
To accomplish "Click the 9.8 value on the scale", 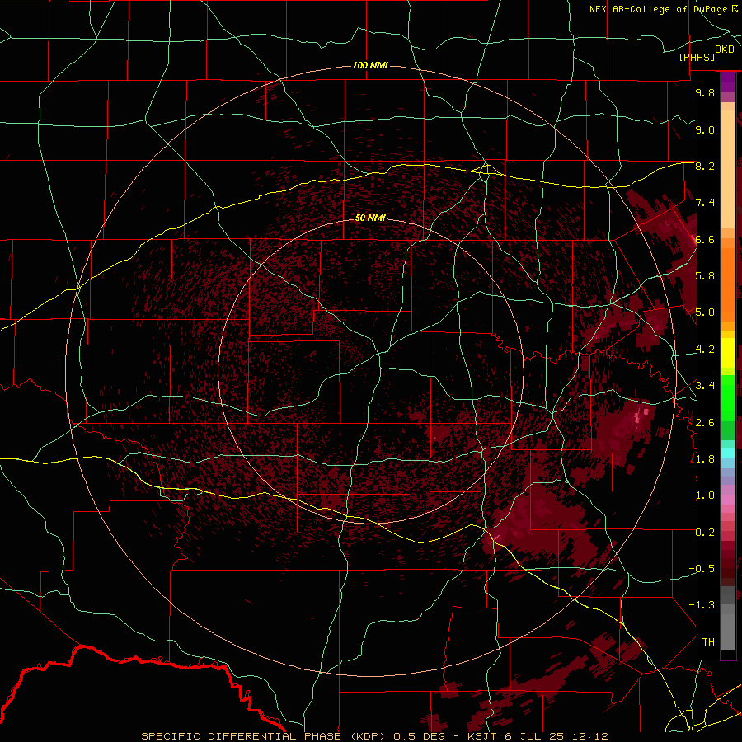I will (705, 92).
